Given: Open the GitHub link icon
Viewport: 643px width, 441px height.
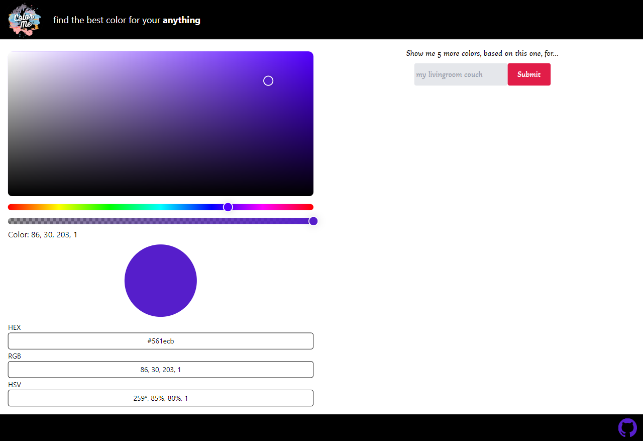Looking at the screenshot, I should tap(627, 428).
